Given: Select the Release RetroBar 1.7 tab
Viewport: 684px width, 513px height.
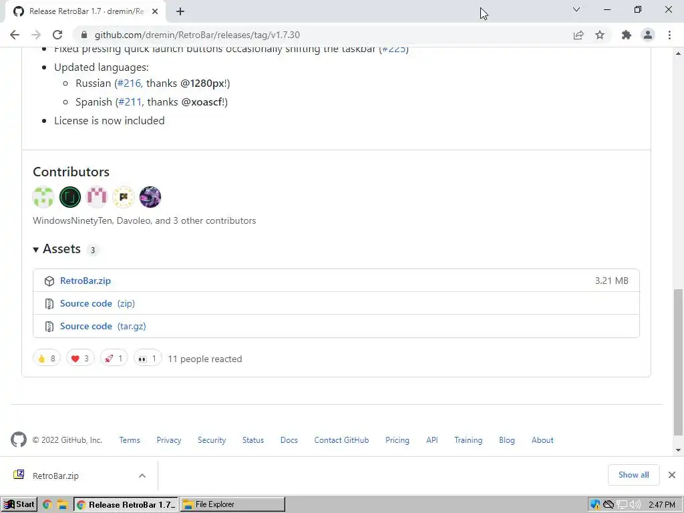Looking at the screenshot, I should [x=86, y=11].
